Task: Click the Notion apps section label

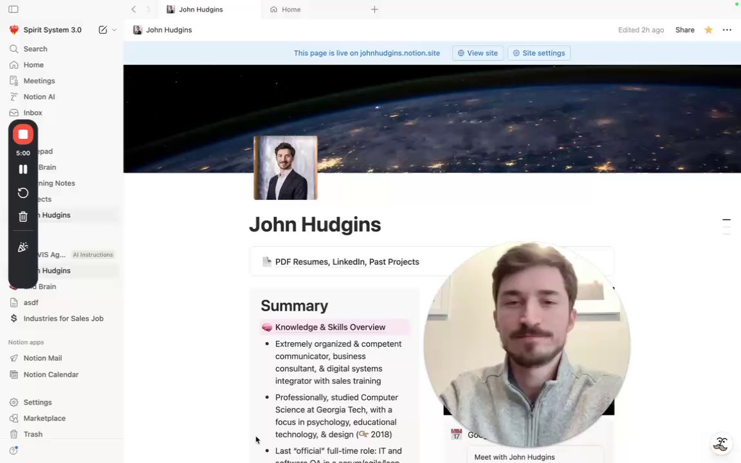Action: tap(26, 342)
